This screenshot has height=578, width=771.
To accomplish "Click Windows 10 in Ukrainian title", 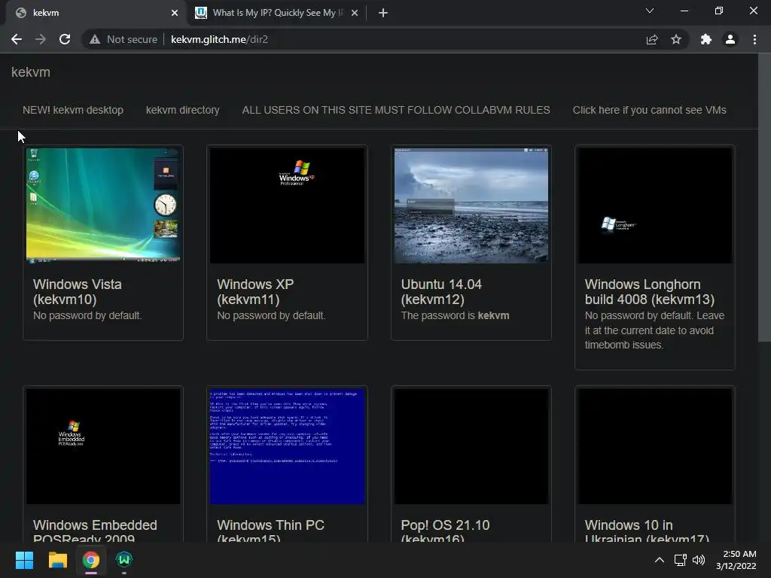I will (x=647, y=531).
